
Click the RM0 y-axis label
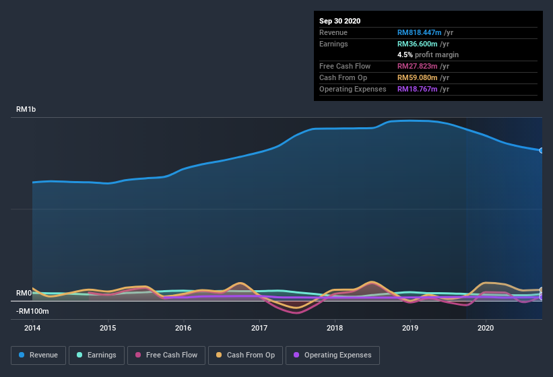(x=24, y=293)
